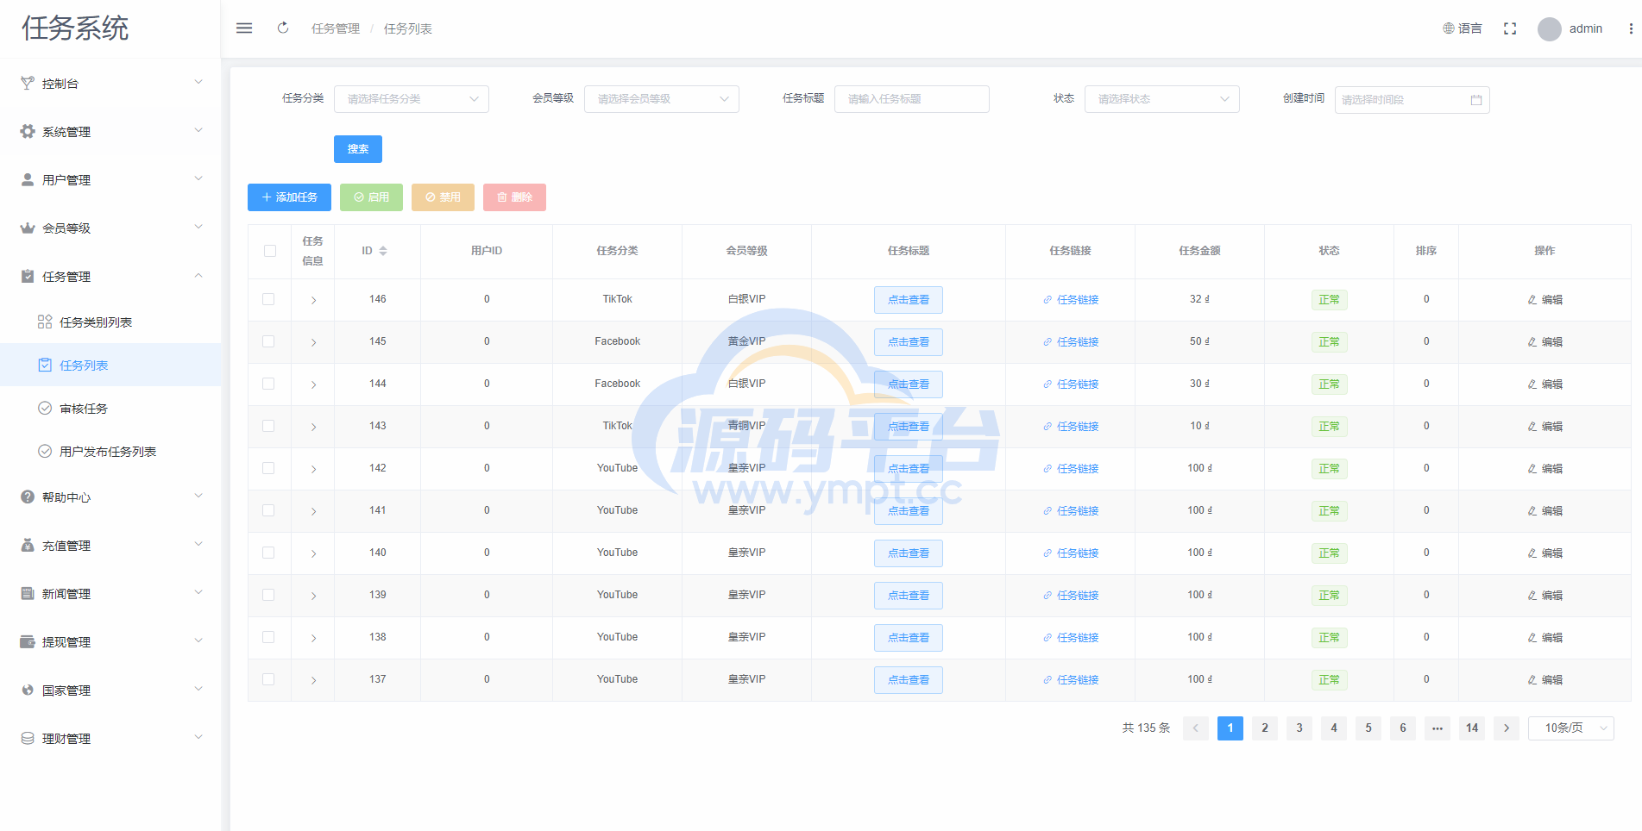Image resolution: width=1642 pixels, height=831 pixels.
Task: Open 任务链接 for task 142
Action: [1071, 469]
